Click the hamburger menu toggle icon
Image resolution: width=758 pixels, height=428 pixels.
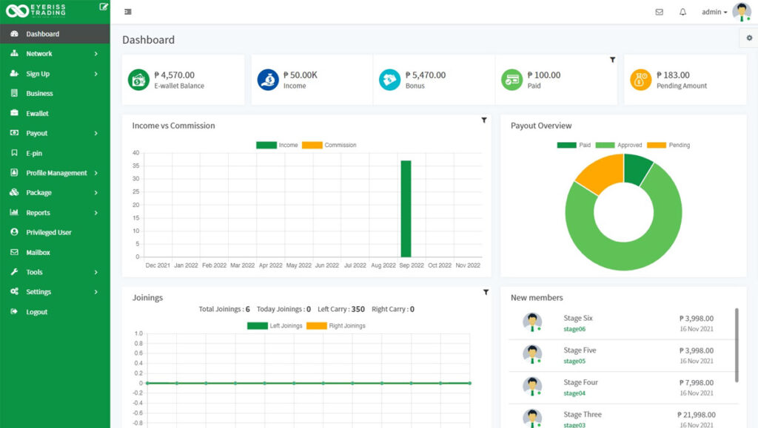128,12
